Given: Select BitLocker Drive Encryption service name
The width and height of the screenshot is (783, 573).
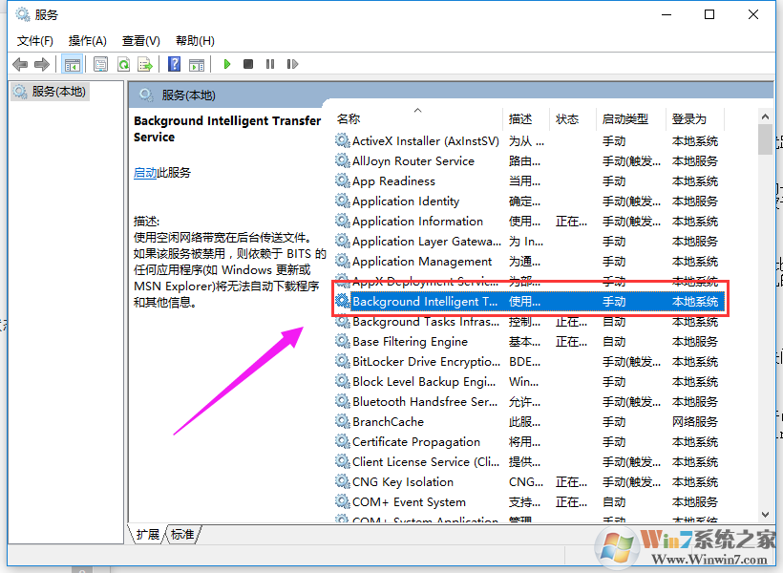Looking at the screenshot, I should point(426,361).
